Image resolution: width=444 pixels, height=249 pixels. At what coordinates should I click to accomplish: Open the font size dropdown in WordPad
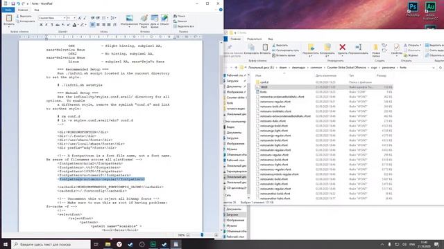(74, 18)
